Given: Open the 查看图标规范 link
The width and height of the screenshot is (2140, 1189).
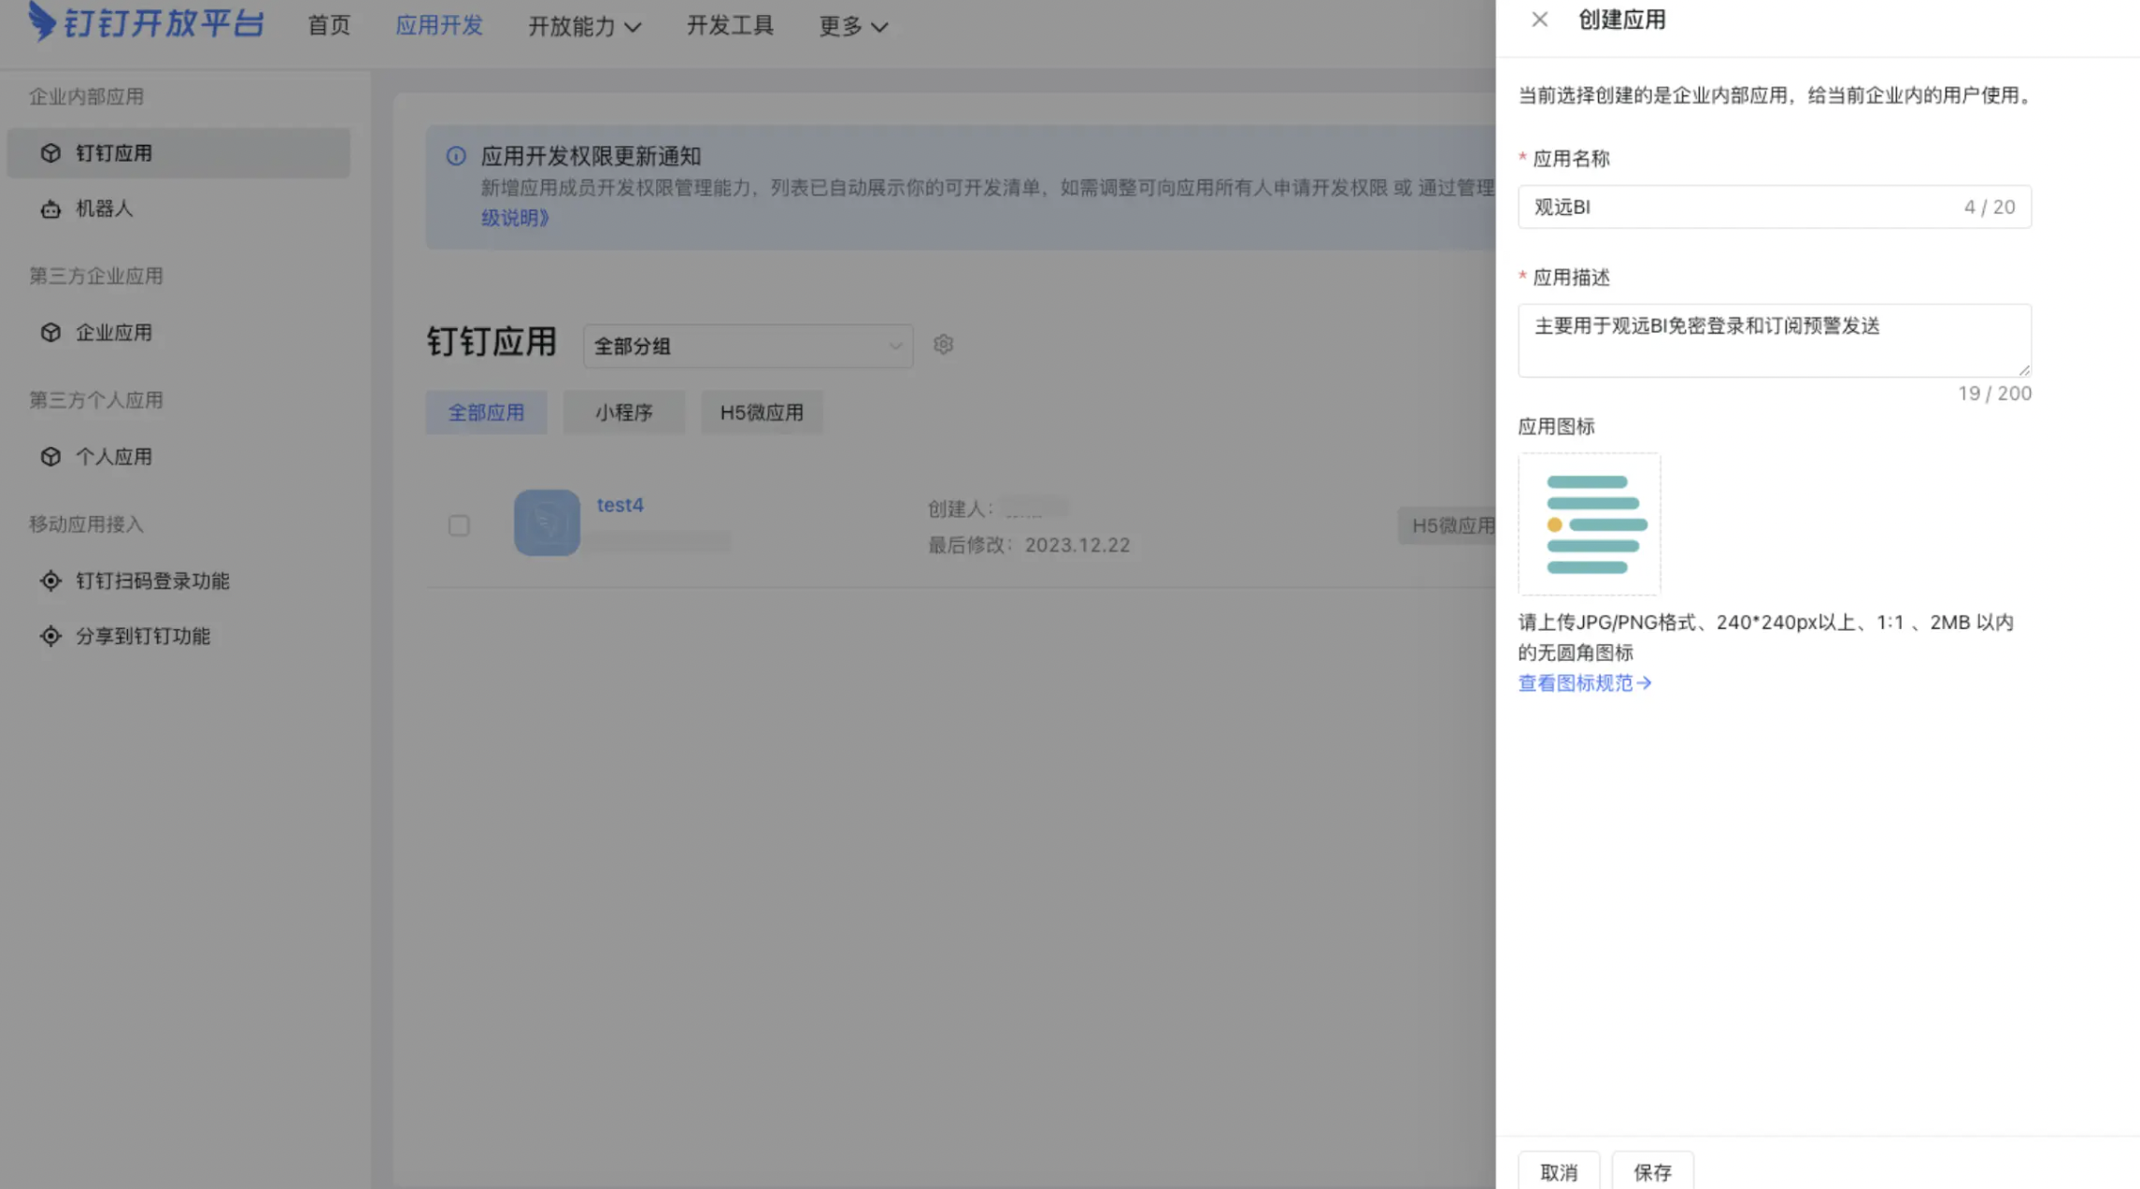Looking at the screenshot, I should coord(1585,683).
